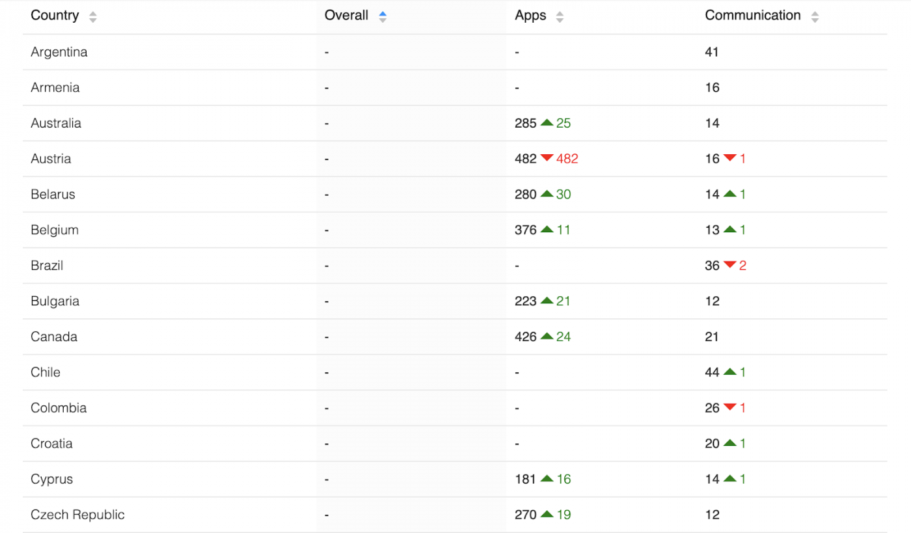This screenshot has width=911, height=533.
Task: Sort table by Overall header label
Action: point(346,16)
